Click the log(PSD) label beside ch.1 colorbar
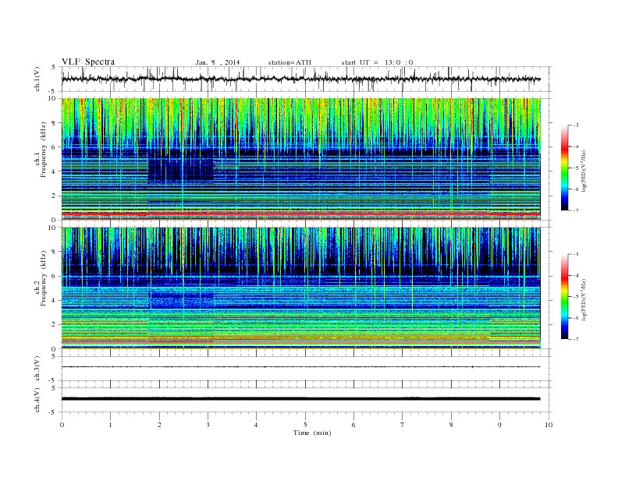The height and width of the screenshot is (477, 618). click(585, 171)
